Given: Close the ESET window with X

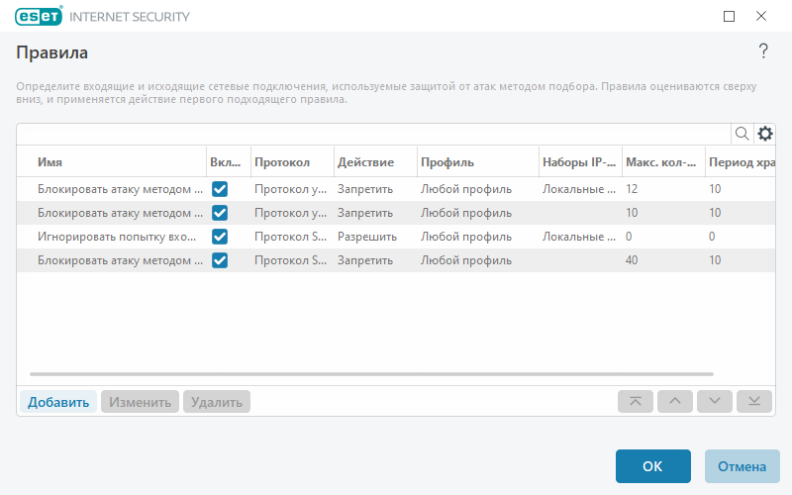Looking at the screenshot, I should pos(761,16).
